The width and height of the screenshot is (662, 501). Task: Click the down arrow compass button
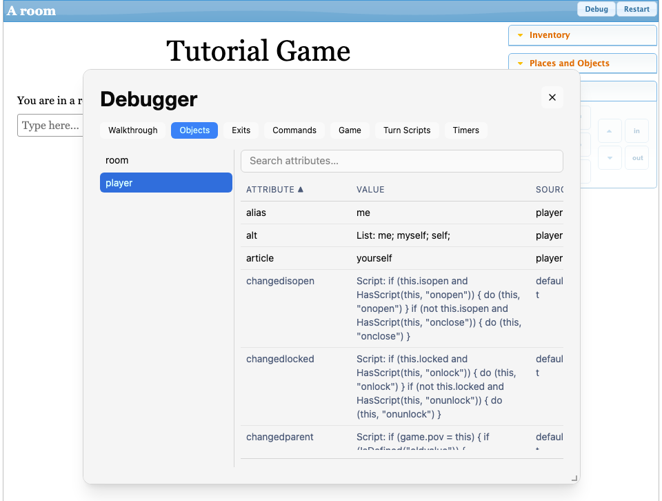[x=609, y=158]
